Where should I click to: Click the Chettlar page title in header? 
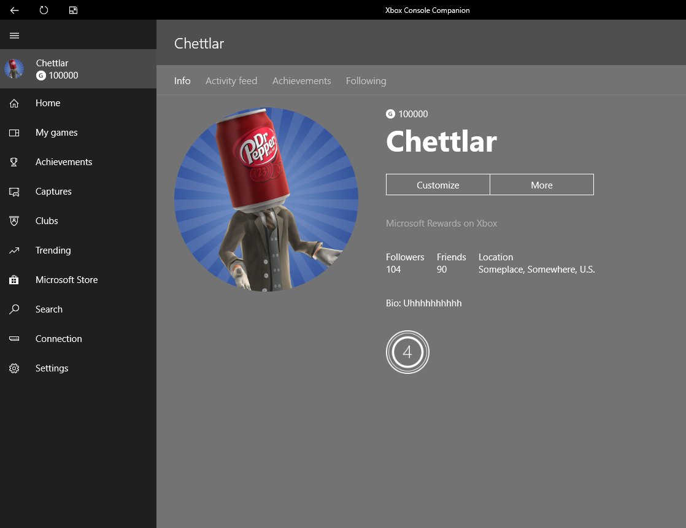(x=199, y=44)
